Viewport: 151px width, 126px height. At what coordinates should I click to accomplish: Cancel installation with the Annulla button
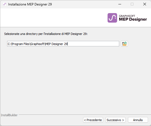click(x=138, y=120)
